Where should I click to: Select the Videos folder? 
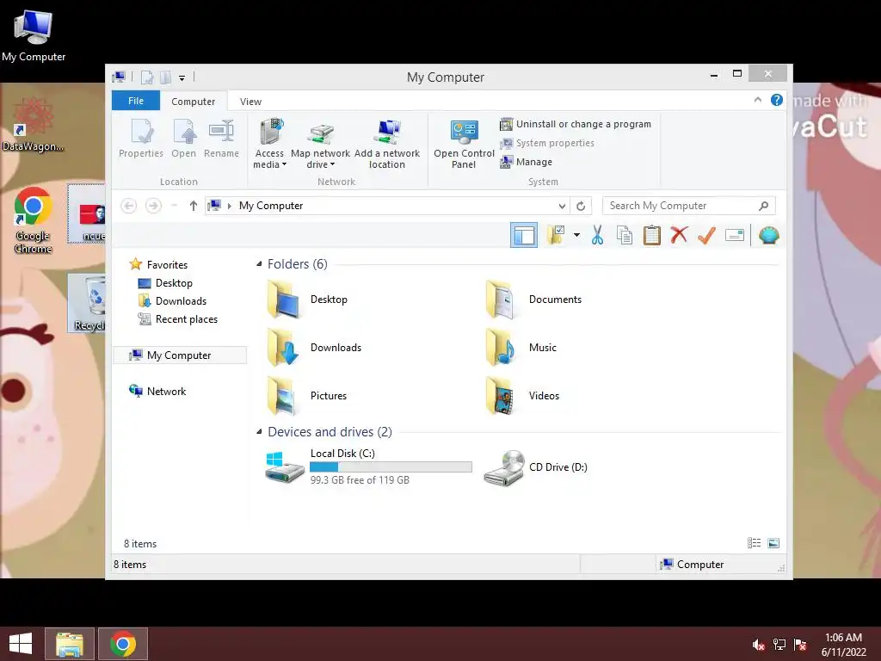tap(522, 396)
